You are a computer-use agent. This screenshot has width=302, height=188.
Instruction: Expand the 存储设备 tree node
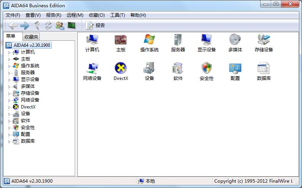coord(9,94)
